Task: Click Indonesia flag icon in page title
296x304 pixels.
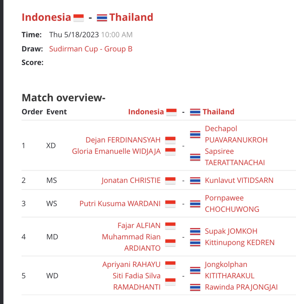Action: tap(78, 18)
